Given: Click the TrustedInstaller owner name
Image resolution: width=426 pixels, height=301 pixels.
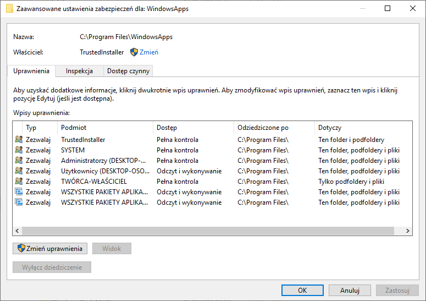Looking at the screenshot, I should click(102, 52).
